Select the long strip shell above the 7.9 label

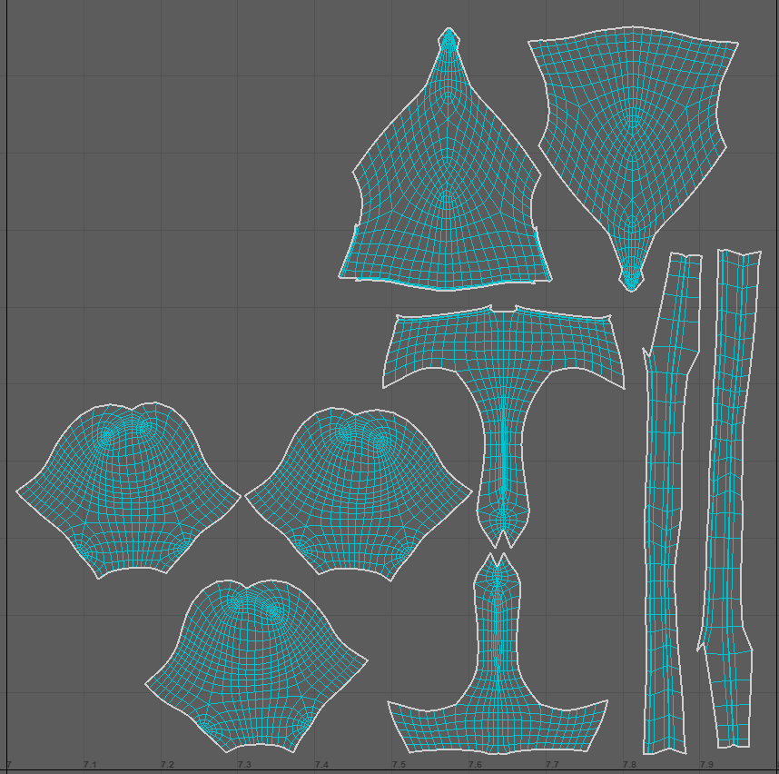point(728,497)
